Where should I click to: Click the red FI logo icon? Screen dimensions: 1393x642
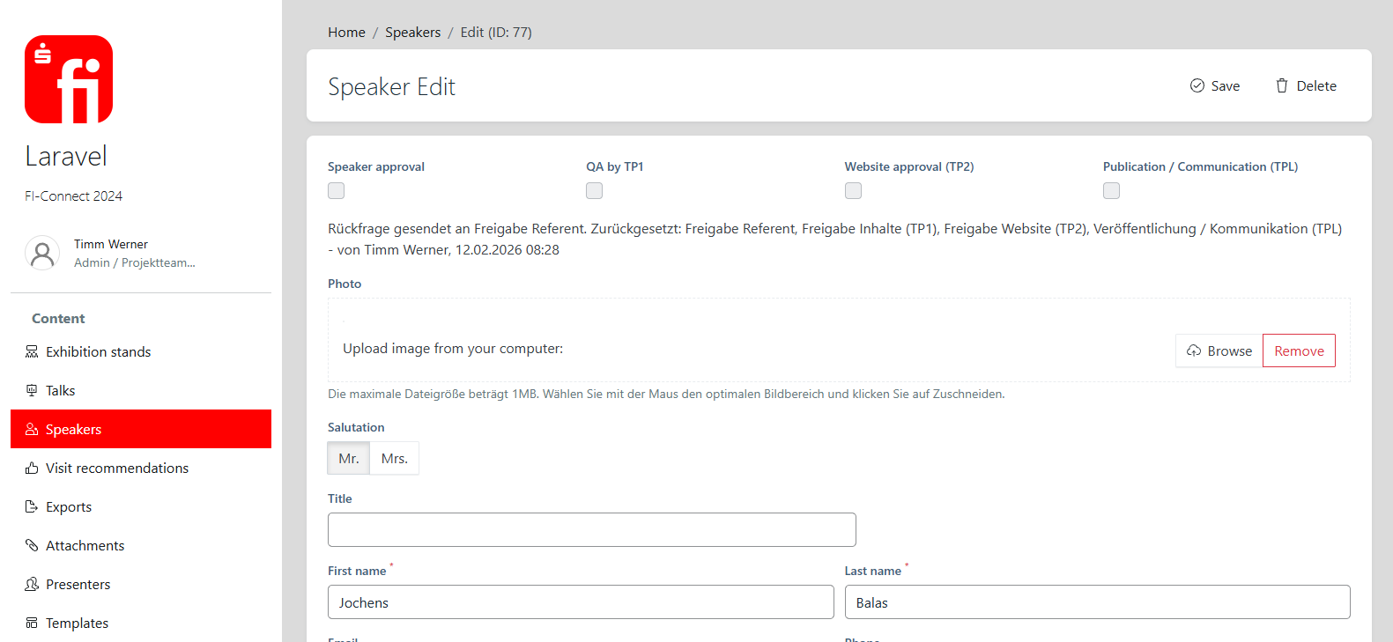[69, 79]
